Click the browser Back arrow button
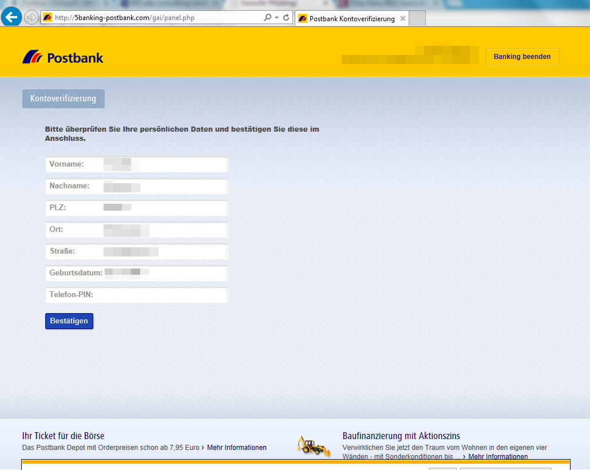This screenshot has height=470, width=590. (11, 17)
